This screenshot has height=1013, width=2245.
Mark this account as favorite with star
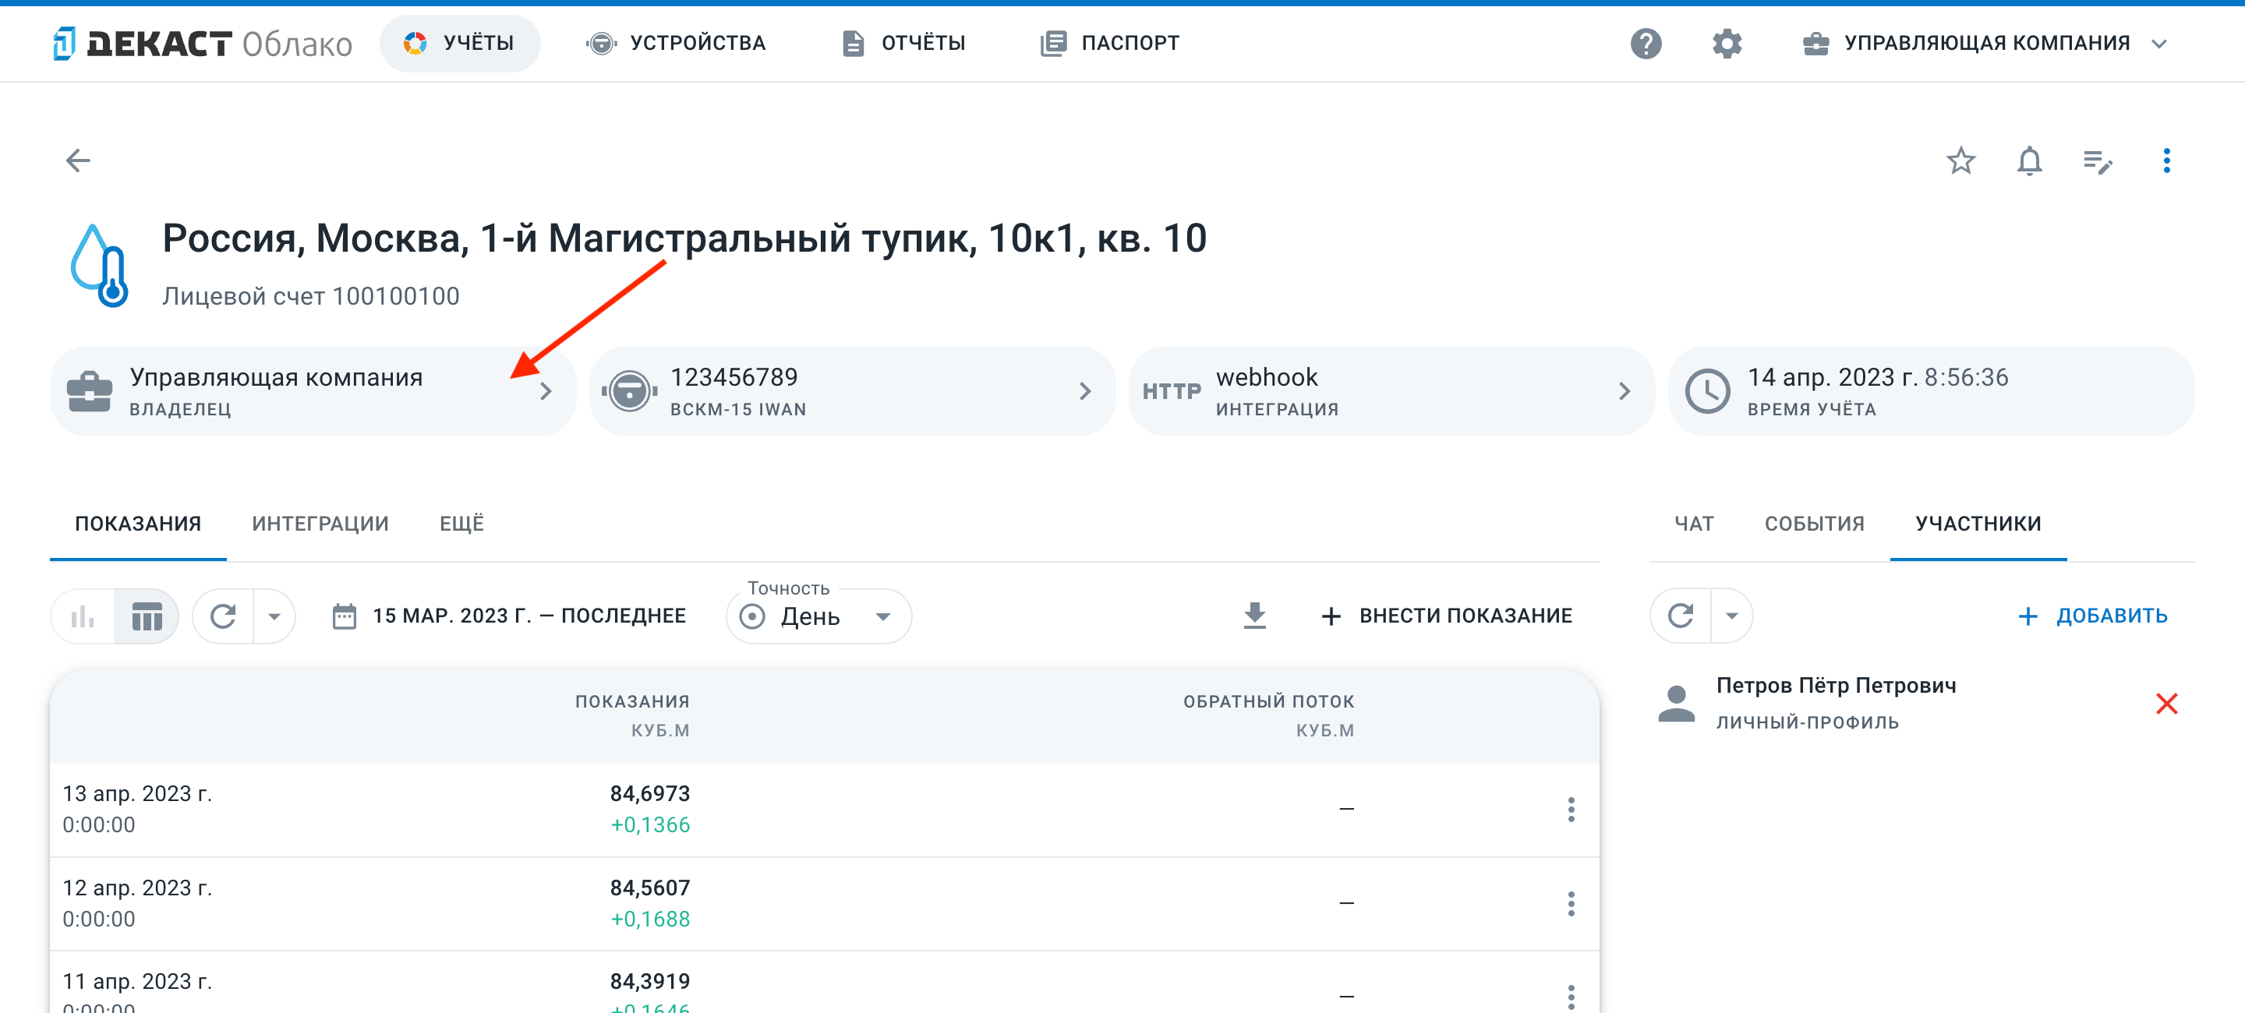[x=1960, y=161]
